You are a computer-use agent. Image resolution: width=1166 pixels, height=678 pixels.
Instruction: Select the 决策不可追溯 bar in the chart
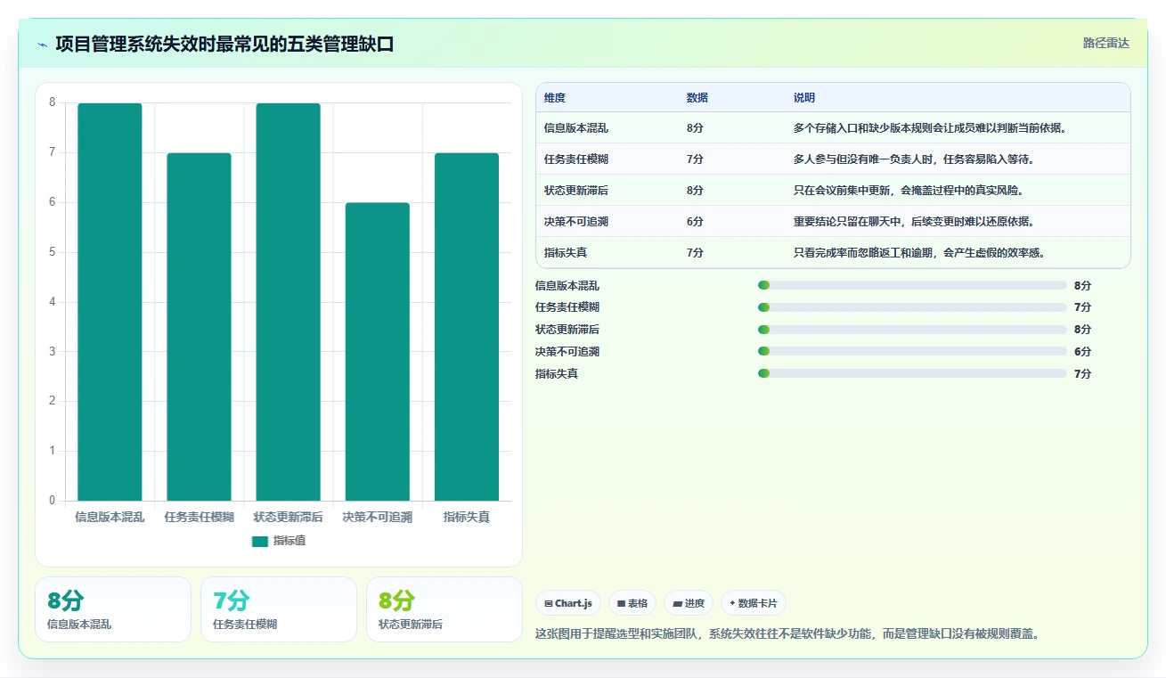pos(378,352)
